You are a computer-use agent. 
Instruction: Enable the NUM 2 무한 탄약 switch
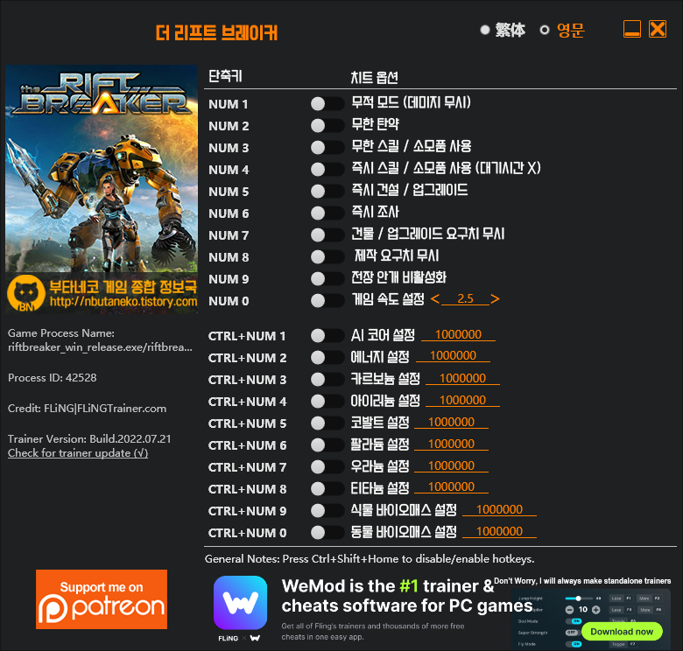[x=327, y=126]
